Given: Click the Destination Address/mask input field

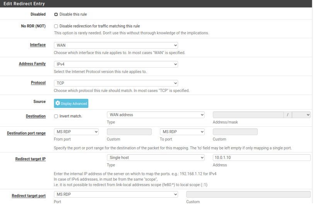Looking at the screenshot, I should (x=248, y=115).
